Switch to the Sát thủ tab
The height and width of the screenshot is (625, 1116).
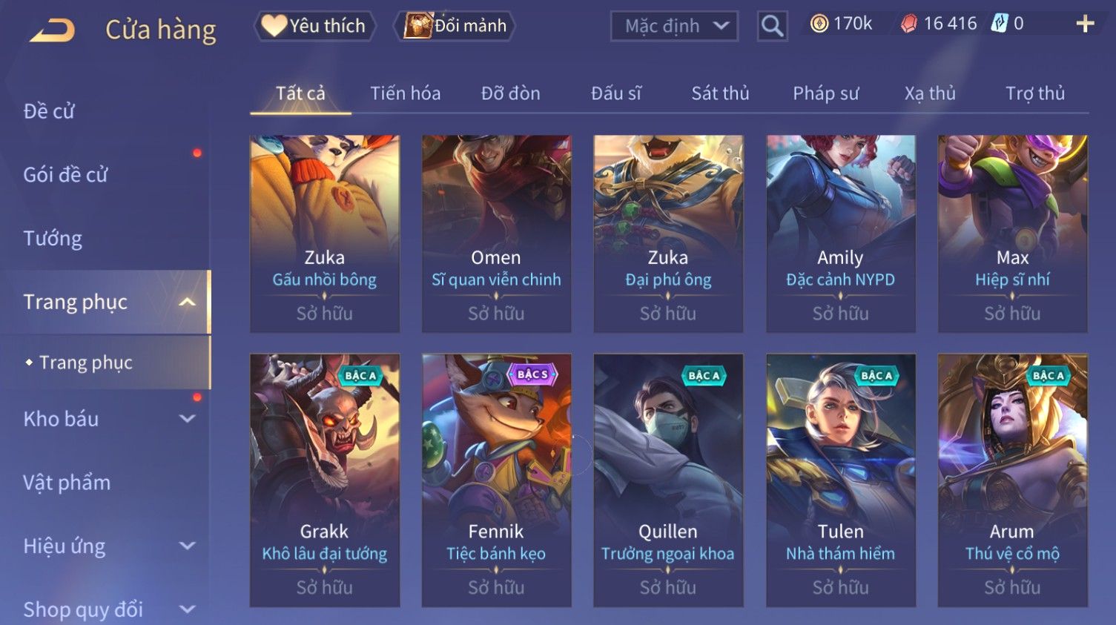(720, 93)
